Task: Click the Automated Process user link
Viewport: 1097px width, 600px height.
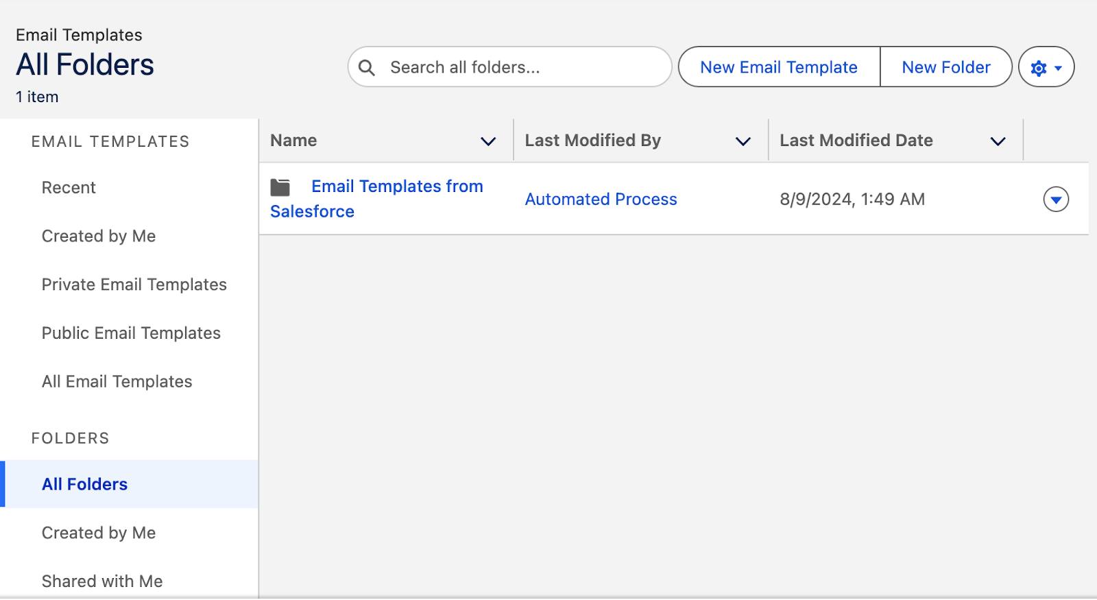Action: tap(601, 199)
